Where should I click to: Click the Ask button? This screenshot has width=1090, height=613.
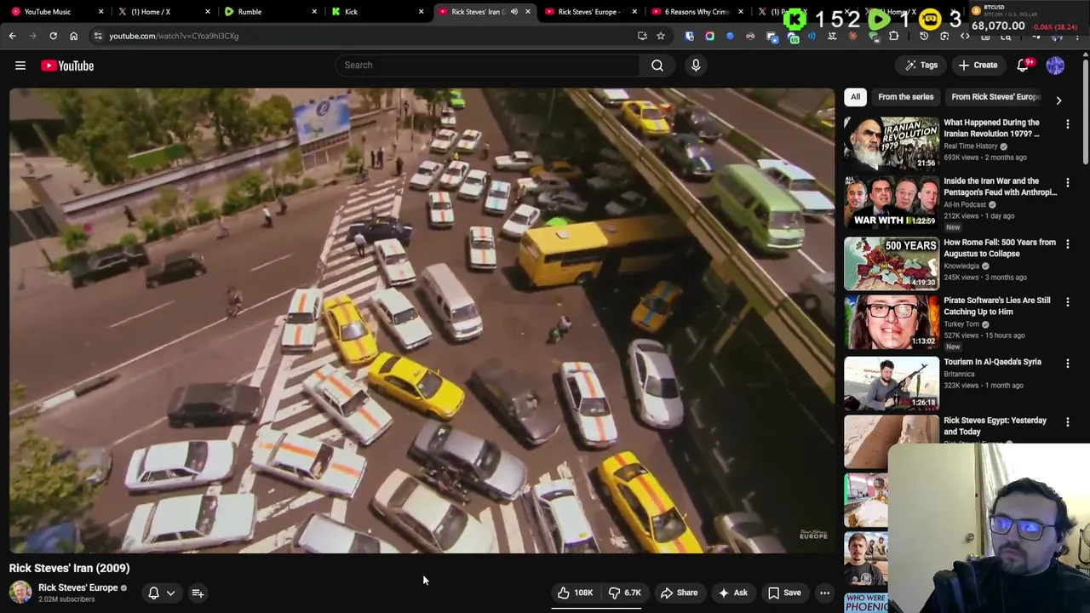(732, 593)
